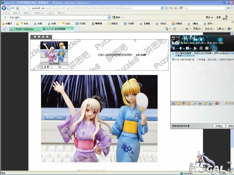The height and width of the screenshot is (175, 234).
Task: Expand the Google toolbar search history arrow
Action: (109, 18)
